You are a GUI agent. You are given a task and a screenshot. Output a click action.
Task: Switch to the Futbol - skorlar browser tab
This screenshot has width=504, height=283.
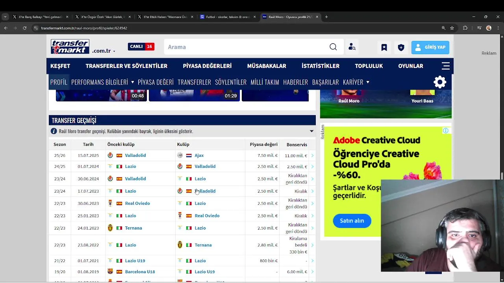pyautogui.click(x=228, y=17)
